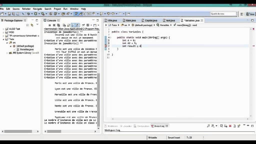Click the Open Perspective icon
Screen dimensions: 256x144
[x=242, y=14]
